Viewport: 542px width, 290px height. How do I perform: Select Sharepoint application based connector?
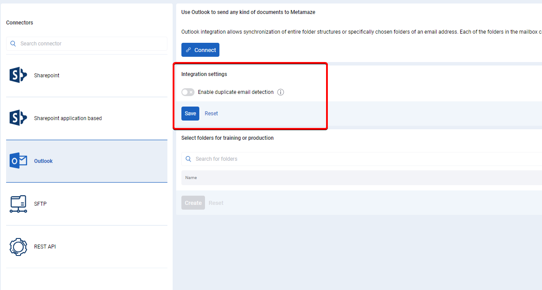click(x=87, y=118)
